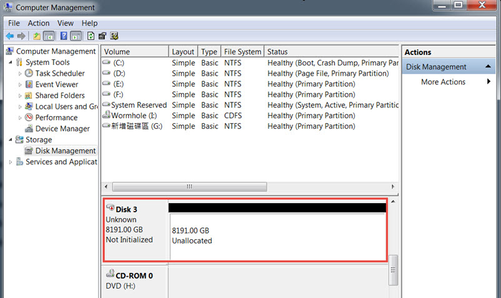Click the Disk 3 not-initialized disk icon
501x298 pixels.
[x=110, y=209]
